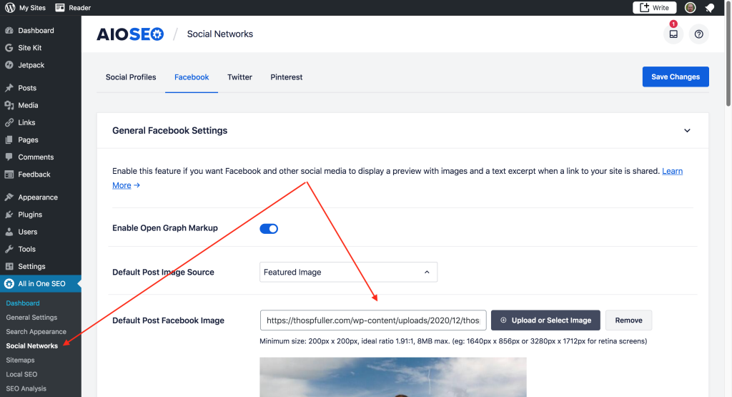The image size is (732, 397).
Task: Collapse General Facebook Settings section chevron
Action: (687, 130)
